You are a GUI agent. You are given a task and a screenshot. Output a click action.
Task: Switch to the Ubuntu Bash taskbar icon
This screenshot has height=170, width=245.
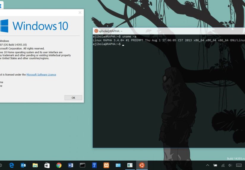point(142,165)
